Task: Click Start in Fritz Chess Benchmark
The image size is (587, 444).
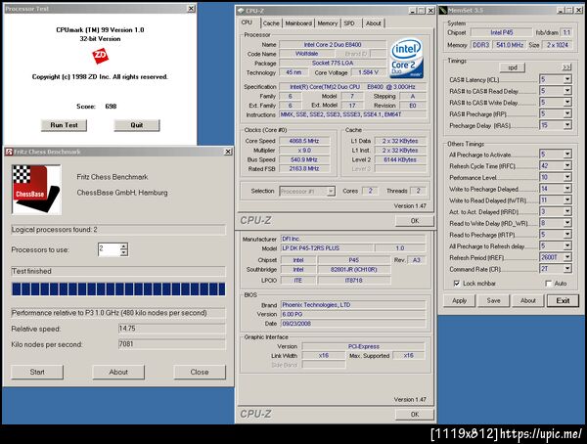Action: [x=37, y=372]
